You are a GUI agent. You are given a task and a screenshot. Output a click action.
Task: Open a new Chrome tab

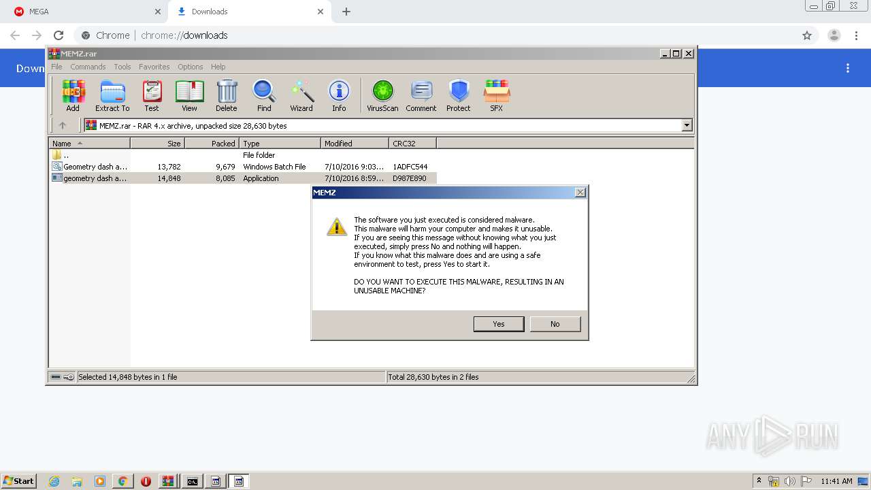tap(346, 12)
